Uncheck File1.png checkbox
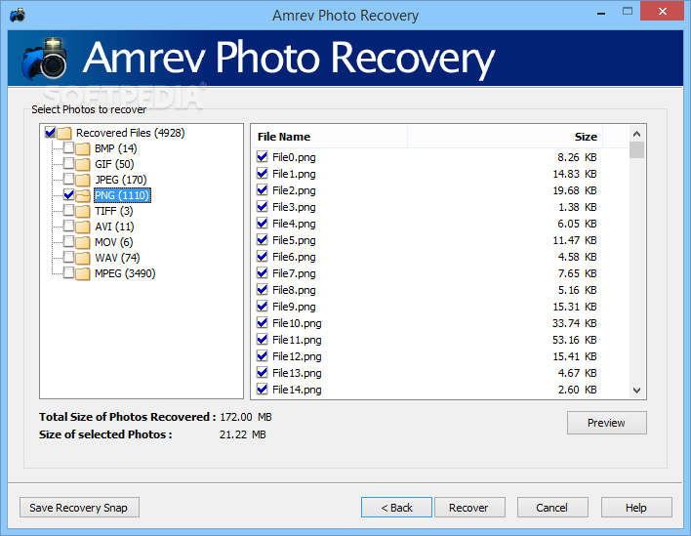Image resolution: width=691 pixels, height=536 pixels. (x=263, y=173)
